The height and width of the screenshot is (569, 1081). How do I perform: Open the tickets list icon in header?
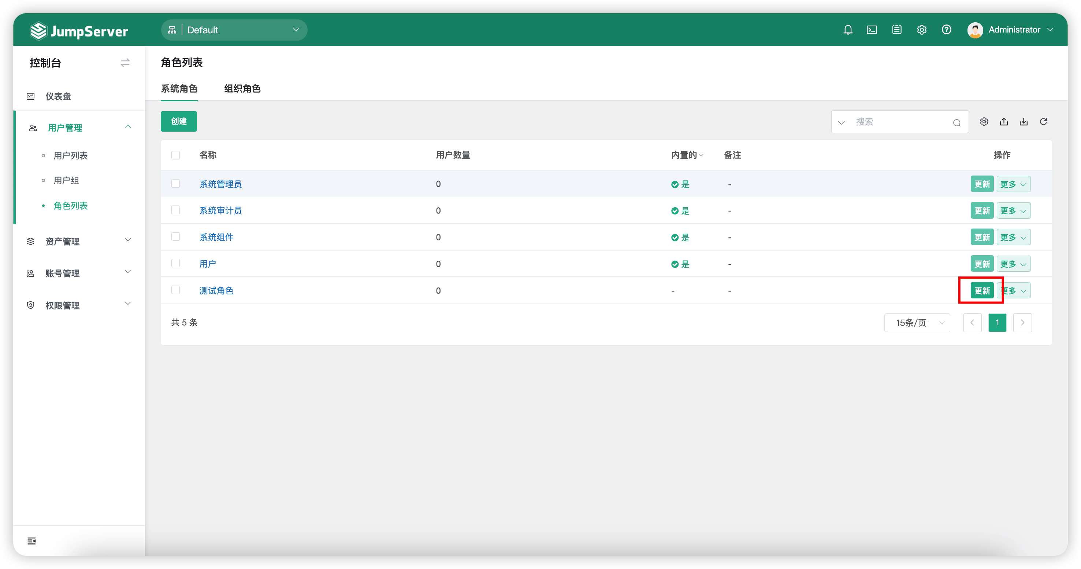[x=897, y=30]
